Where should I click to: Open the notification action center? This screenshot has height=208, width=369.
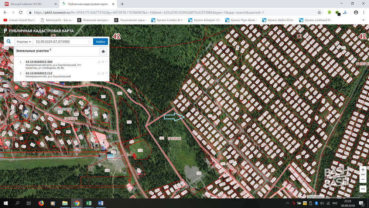[362, 203]
